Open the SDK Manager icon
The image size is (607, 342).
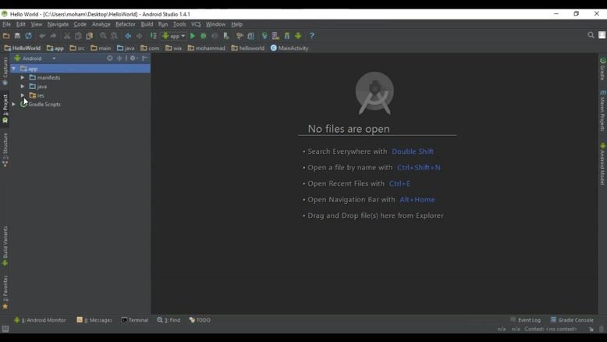(x=287, y=36)
